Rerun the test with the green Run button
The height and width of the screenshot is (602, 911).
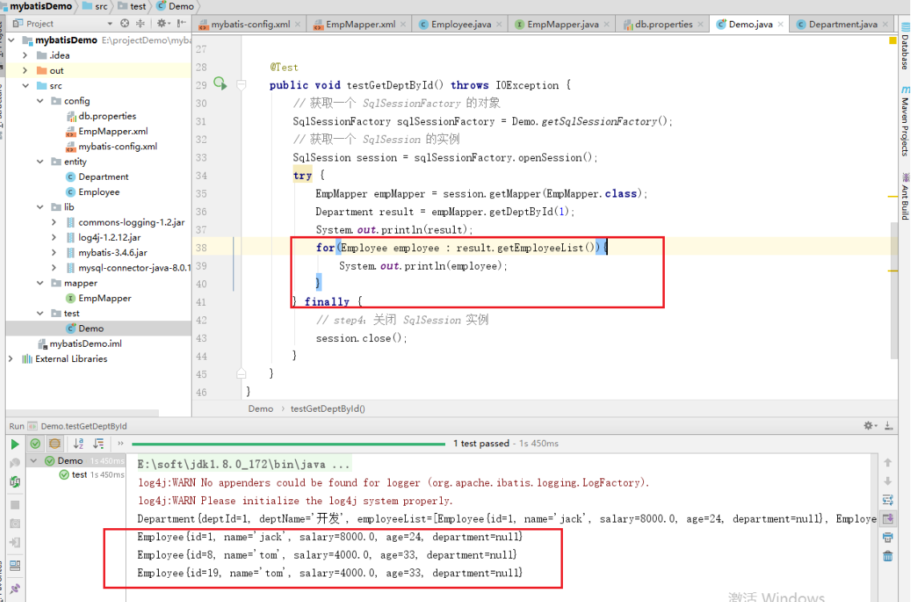click(x=15, y=445)
